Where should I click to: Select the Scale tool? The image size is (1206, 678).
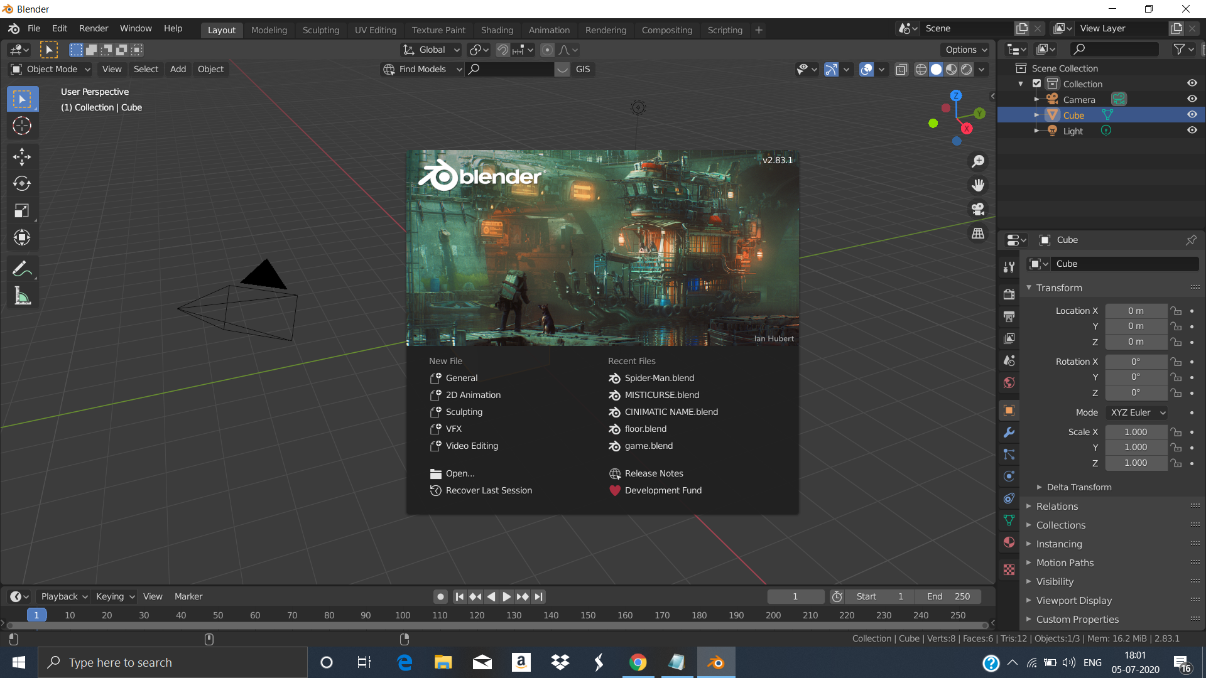22,210
